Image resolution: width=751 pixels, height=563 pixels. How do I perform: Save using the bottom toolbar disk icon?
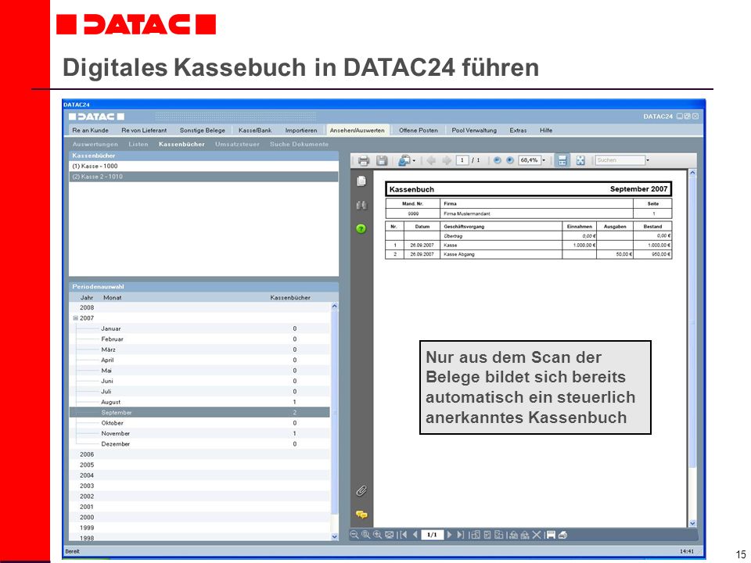tap(551, 535)
